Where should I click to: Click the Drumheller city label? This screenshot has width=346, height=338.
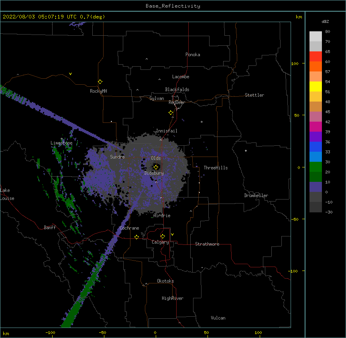pyautogui.click(x=256, y=195)
